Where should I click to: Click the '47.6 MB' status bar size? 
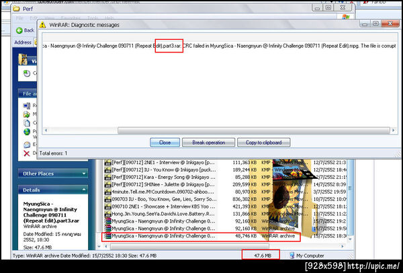coord(263,256)
